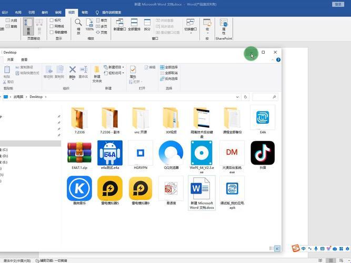Image resolution: width=351 pixels, height=263 pixels.
Task: Expand the address bar history dropdown
Action: click(x=237, y=97)
